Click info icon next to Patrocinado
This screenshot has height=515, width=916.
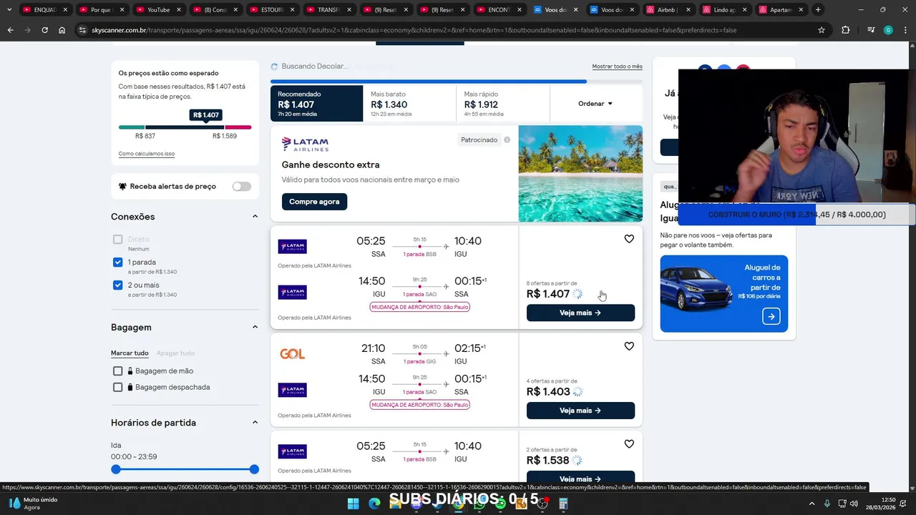pos(507,140)
